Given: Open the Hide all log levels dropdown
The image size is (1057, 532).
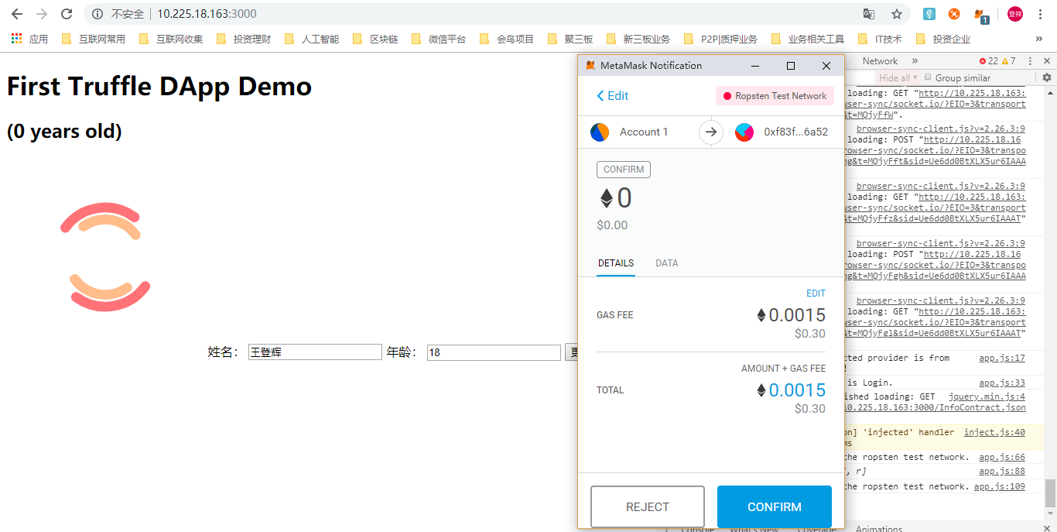Looking at the screenshot, I should (898, 77).
